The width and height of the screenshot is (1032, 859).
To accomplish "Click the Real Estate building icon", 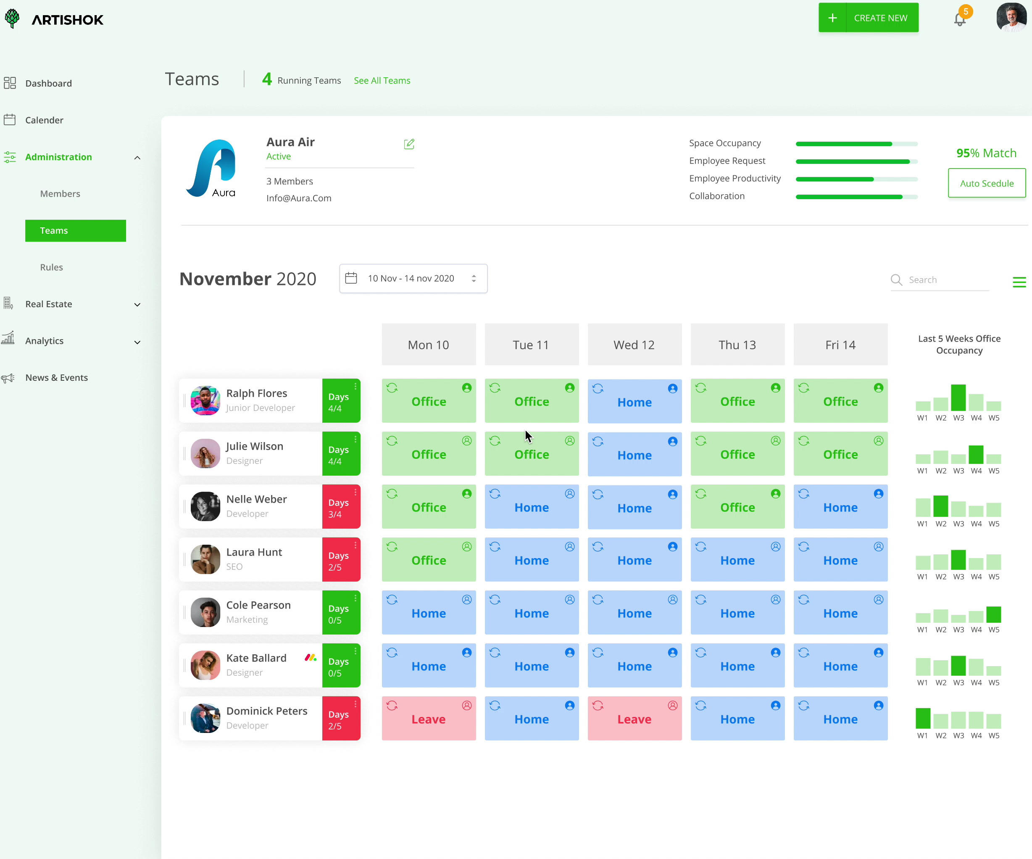I will click(x=8, y=303).
